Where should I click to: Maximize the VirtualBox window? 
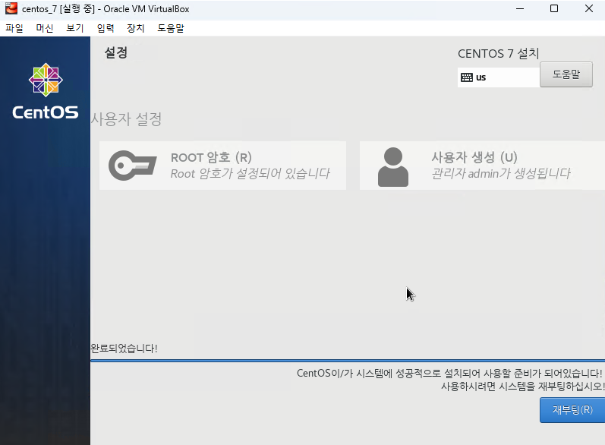click(554, 8)
